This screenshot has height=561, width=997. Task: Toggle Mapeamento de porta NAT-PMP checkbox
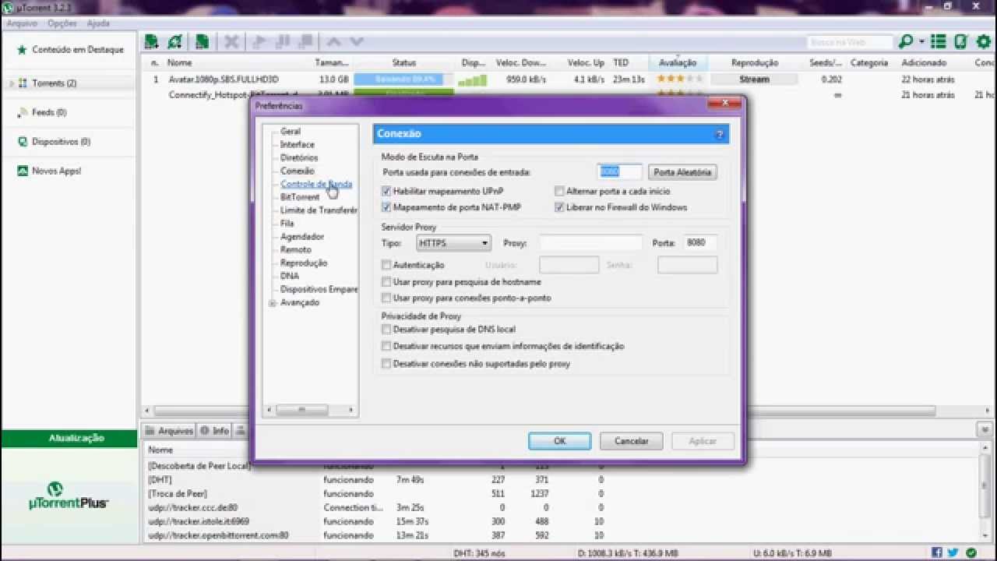click(386, 207)
